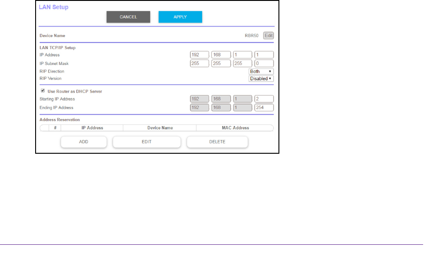The width and height of the screenshot is (424, 275).
Task: Select the last IP Subnet Mask octet field
Action: (x=264, y=63)
